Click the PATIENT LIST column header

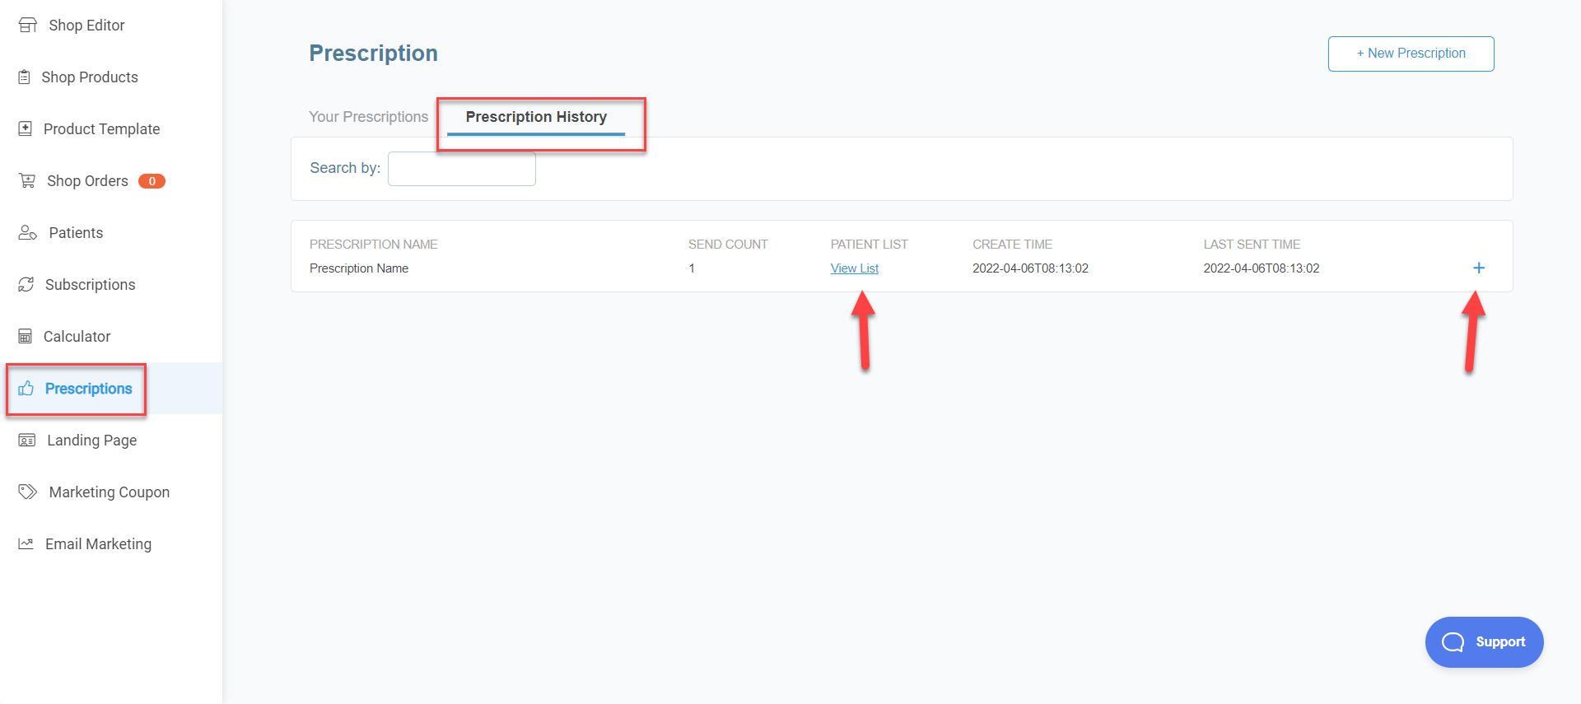point(869,245)
